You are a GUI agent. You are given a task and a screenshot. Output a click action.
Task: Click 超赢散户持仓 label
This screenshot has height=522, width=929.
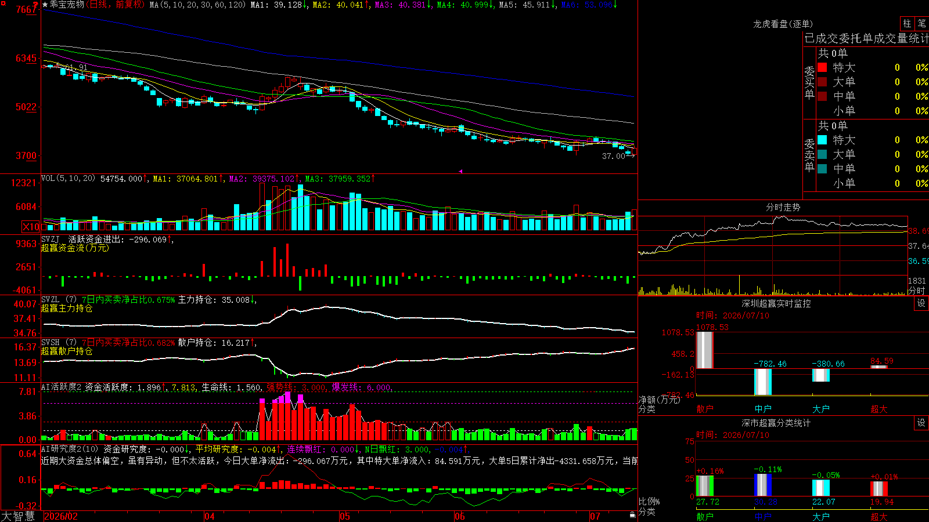(67, 351)
